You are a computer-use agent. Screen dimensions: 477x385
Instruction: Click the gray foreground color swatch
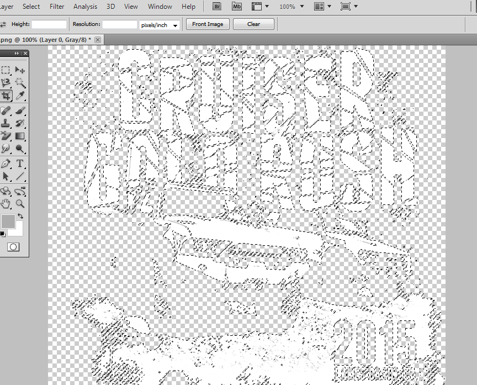[x=8, y=221]
